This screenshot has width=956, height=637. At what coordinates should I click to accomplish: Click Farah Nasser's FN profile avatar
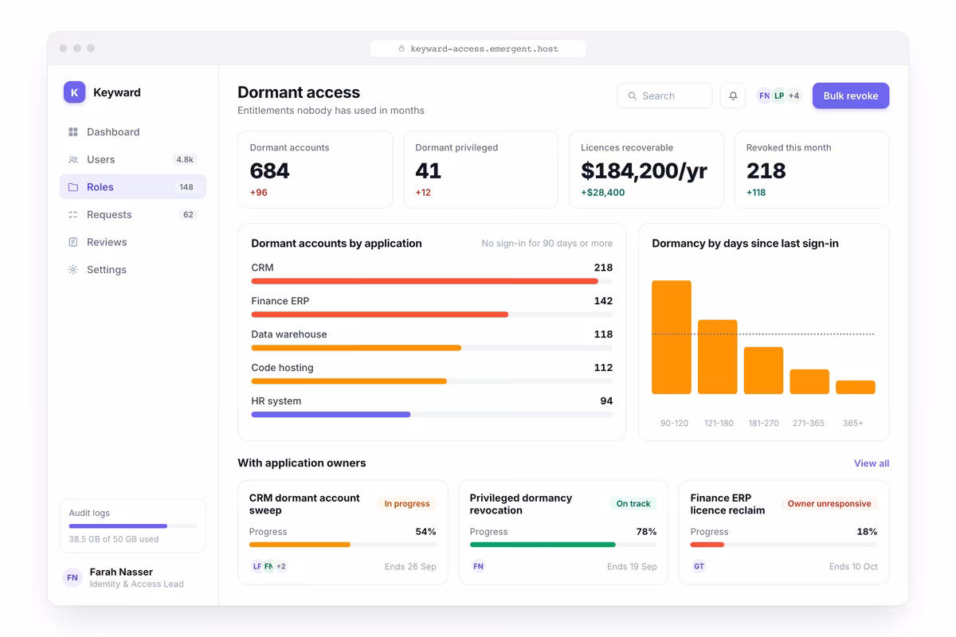72,577
